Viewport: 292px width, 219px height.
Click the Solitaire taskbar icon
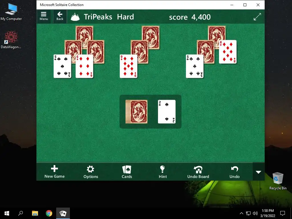[63, 213]
